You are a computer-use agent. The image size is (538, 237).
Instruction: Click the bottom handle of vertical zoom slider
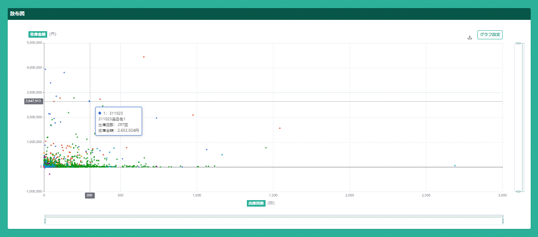pyautogui.click(x=518, y=191)
